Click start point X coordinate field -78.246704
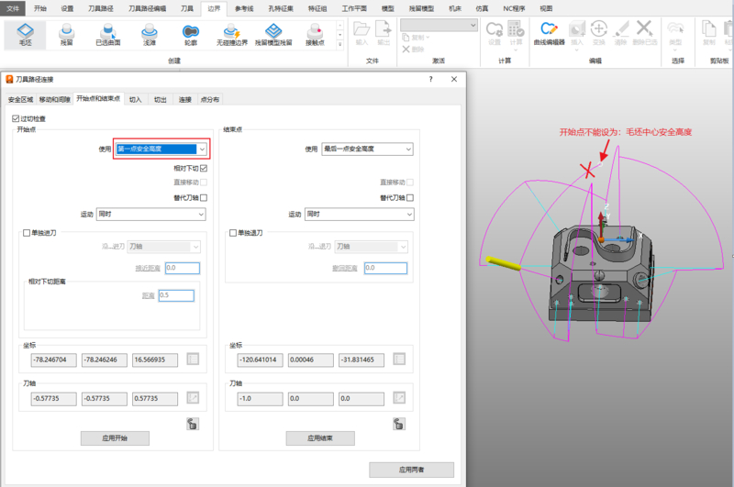Screen dimensions: 734x487 point(54,360)
